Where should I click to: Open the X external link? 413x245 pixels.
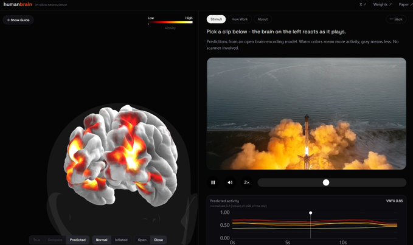(x=363, y=4)
